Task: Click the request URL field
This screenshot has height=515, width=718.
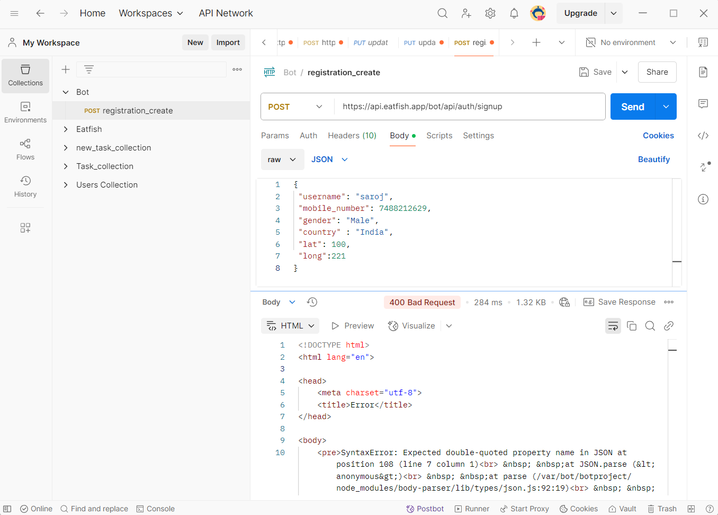Action: [x=469, y=106]
